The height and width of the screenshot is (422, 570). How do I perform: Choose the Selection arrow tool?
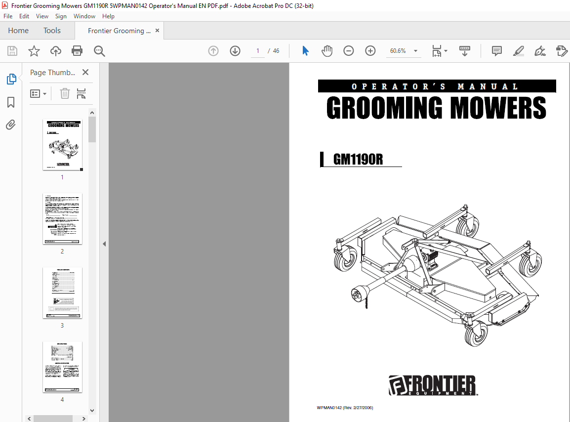click(305, 51)
